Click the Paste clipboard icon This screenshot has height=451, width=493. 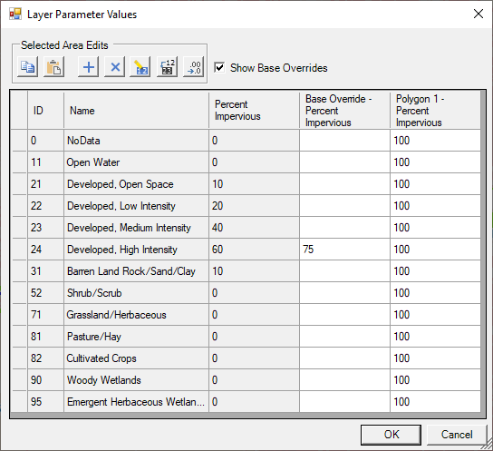coord(53,67)
